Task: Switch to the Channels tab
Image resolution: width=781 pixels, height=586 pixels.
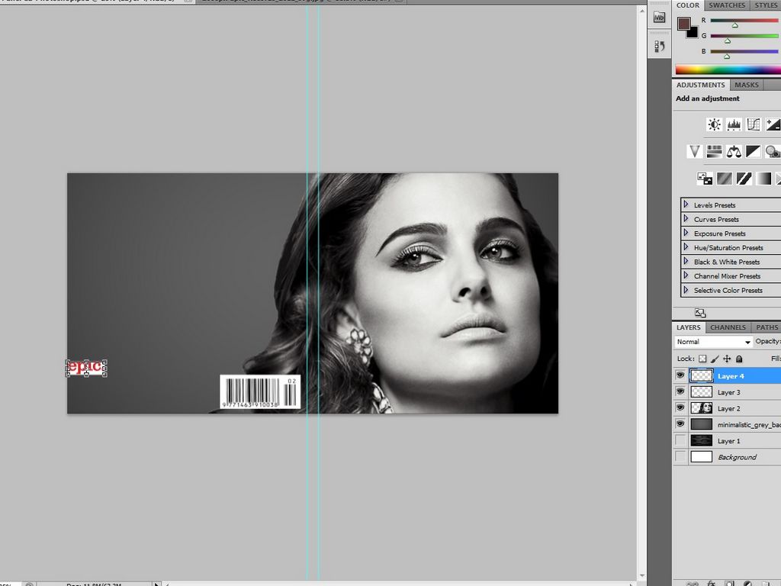Action: pyautogui.click(x=728, y=327)
